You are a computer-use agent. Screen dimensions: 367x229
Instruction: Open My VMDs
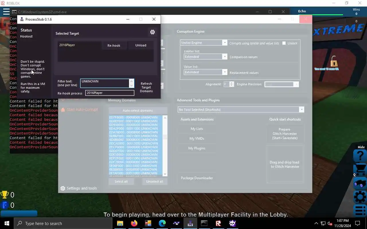tap(197, 139)
